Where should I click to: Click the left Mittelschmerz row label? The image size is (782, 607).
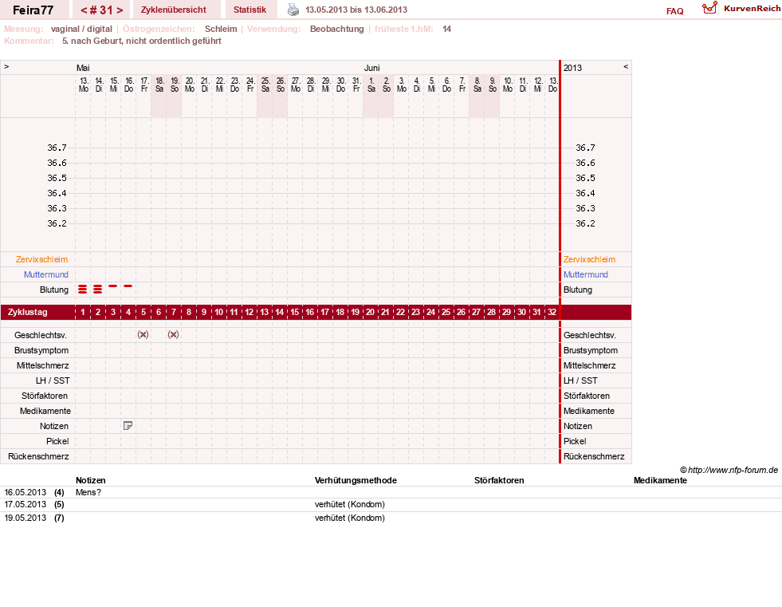pos(43,365)
